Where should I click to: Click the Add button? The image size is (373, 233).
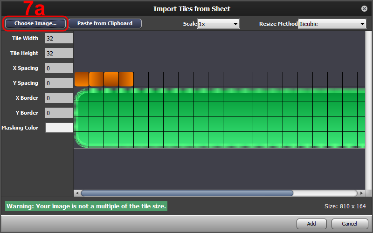pos(311,224)
